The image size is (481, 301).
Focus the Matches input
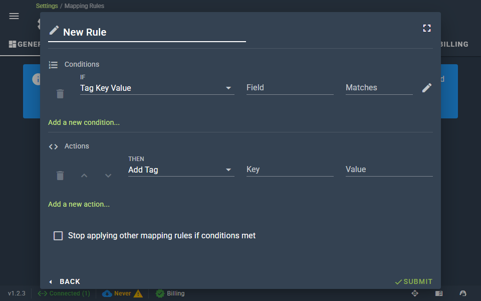(379, 88)
